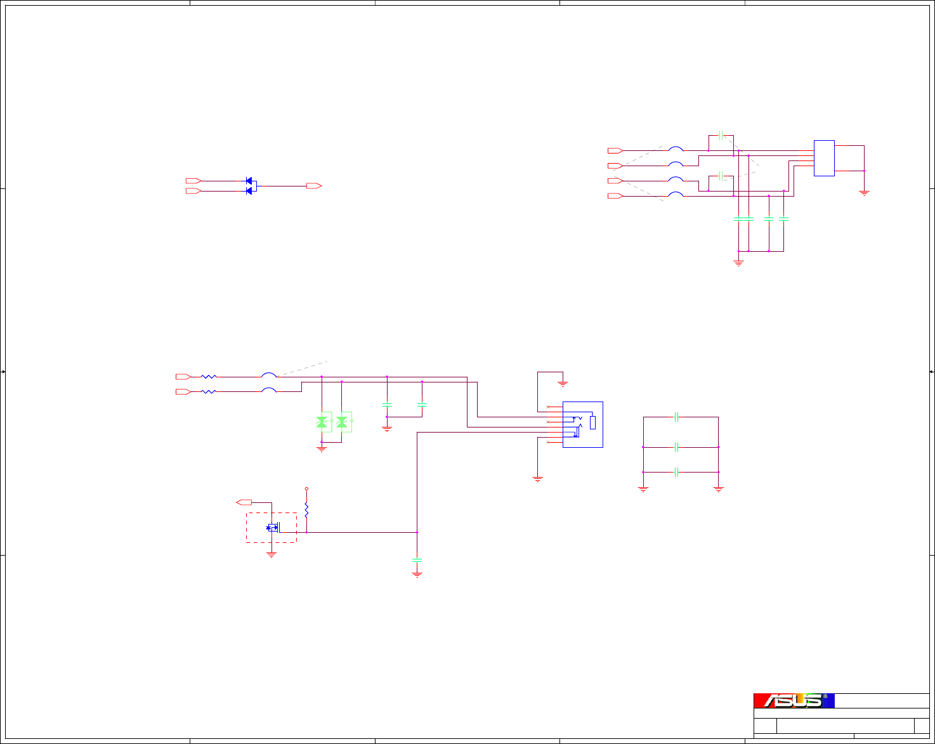
Task: Select the upper input port feeding the dual diode
Action: pyautogui.click(x=193, y=181)
